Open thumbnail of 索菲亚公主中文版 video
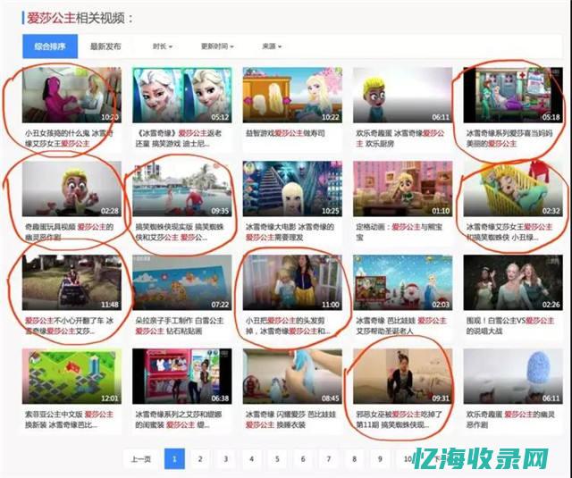This screenshot has width=572, height=478. (71, 376)
